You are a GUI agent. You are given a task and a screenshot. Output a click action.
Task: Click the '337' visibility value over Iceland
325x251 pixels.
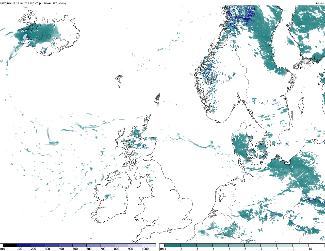pyautogui.click(x=35, y=31)
